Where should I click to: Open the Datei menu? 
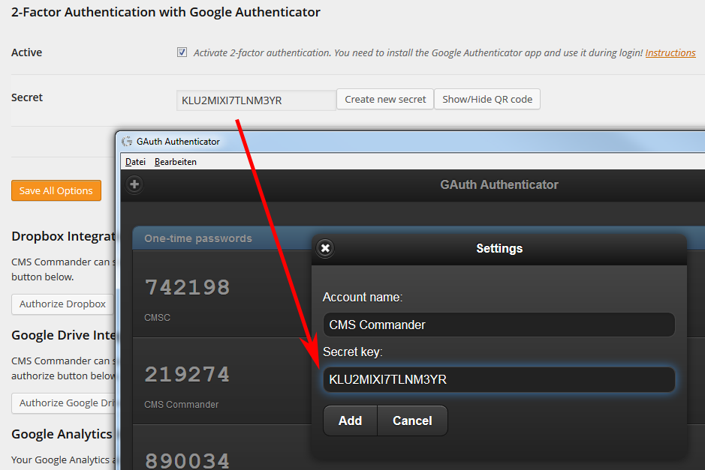(135, 162)
